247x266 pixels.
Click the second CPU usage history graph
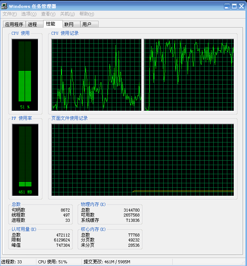point(189,75)
